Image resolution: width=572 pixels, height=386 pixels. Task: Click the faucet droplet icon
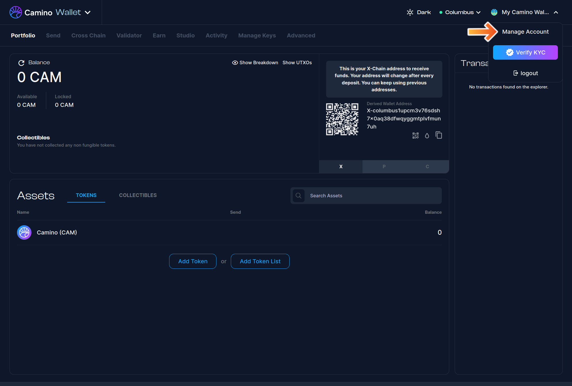point(427,135)
